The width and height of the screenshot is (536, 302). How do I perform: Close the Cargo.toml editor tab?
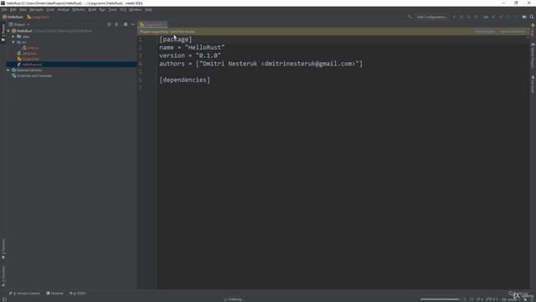tap(165, 24)
